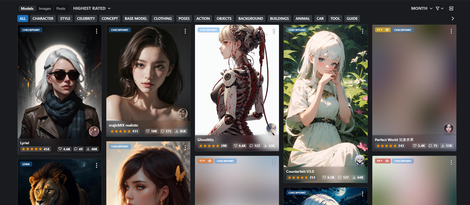Image resolution: width=470 pixels, height=205 pixels.
Task: Filter by GUIDE category
Action: pyautogui.click(x=352, y=18)
